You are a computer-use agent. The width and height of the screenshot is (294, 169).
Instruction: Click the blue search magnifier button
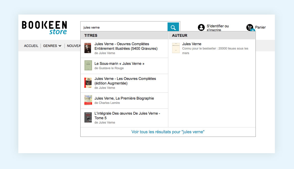173,27
